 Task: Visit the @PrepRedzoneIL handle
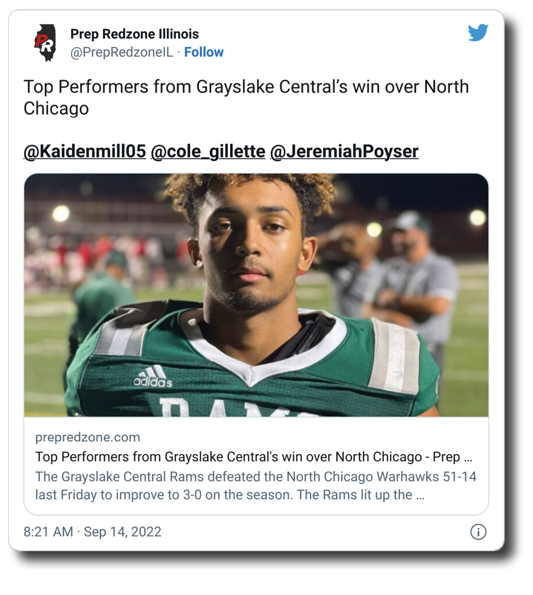click(121, 52)
